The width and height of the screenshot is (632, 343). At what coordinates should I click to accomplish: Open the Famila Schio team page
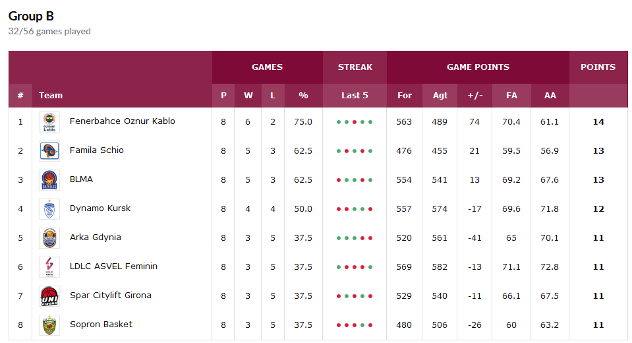[x=96, y=150]
